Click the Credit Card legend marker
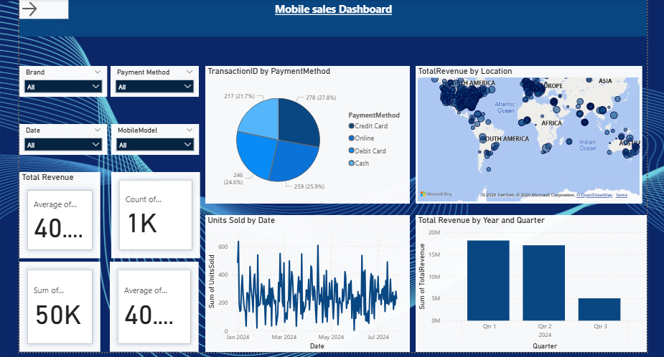Screen dimensions: 664x357 pos(351,126)
